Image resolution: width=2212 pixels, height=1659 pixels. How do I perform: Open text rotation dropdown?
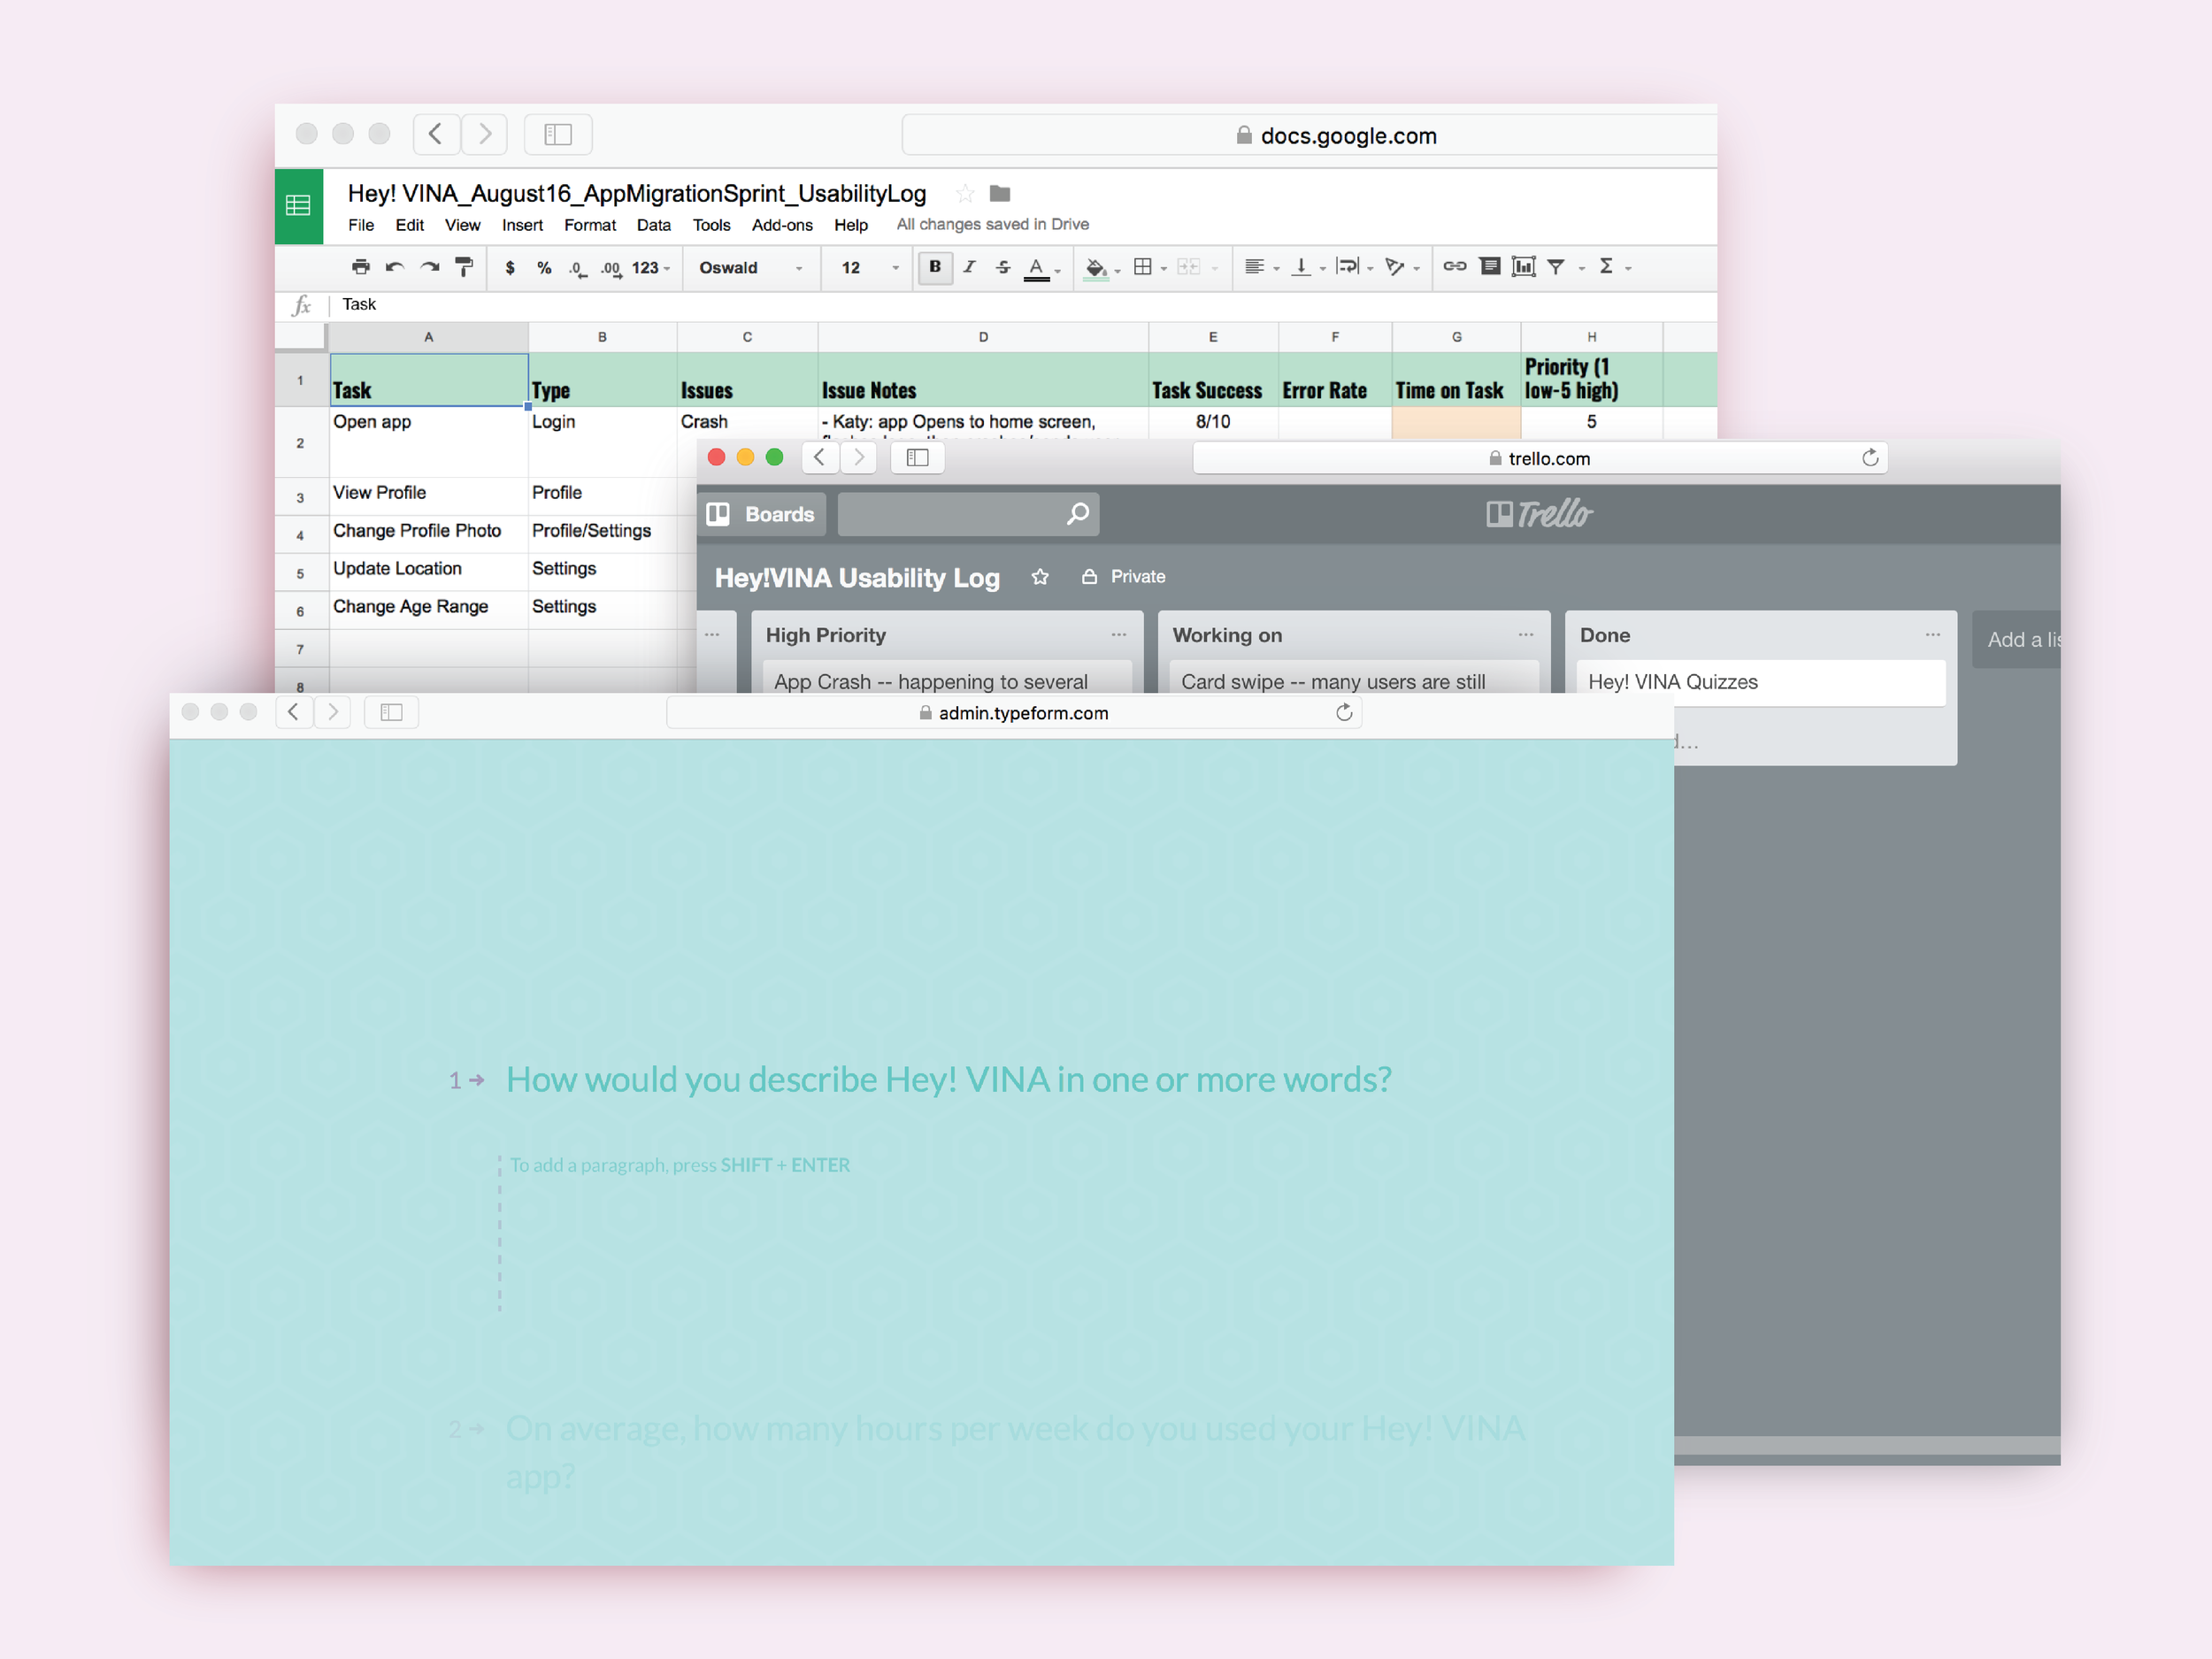pyautogui.click(x=1402, y=267)
